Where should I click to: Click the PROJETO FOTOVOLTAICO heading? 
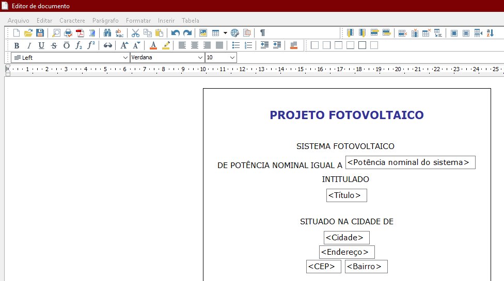coord(346,115)
